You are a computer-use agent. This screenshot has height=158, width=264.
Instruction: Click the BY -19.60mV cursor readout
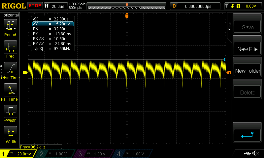click(53, 34)
